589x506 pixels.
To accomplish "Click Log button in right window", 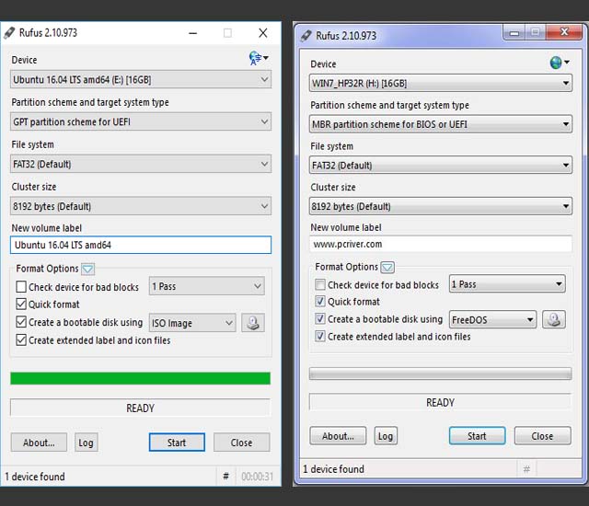I will point(386,436).
